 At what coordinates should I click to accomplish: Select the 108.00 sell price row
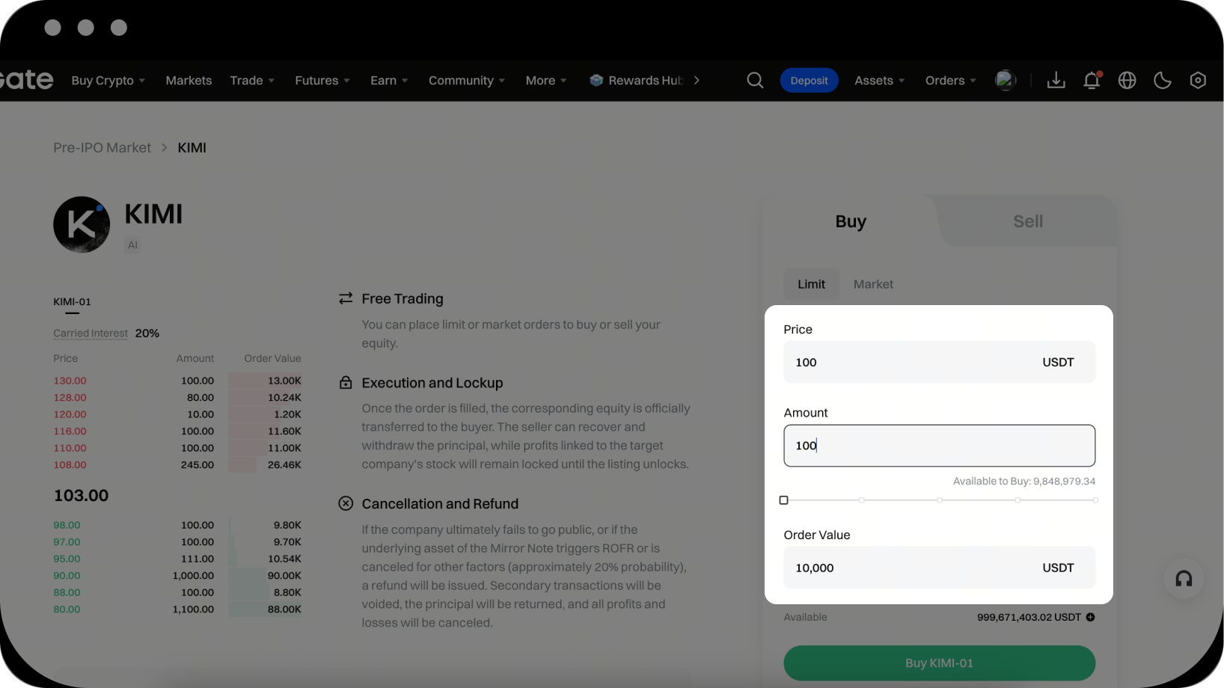tap(177, 465)
